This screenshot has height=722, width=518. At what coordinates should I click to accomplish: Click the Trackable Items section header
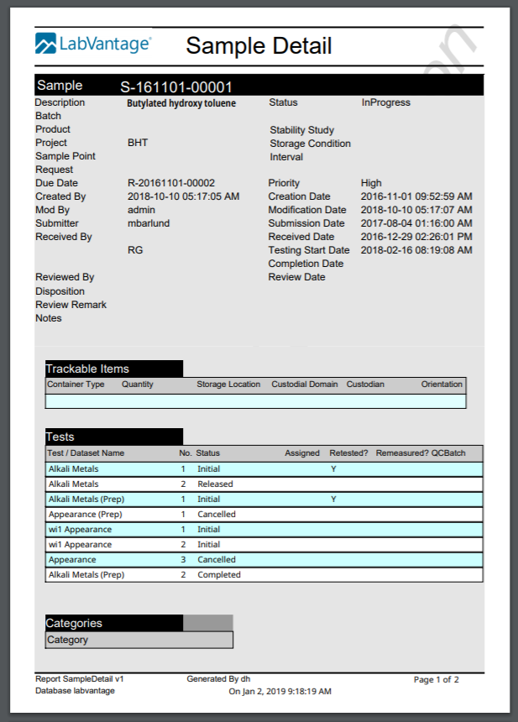pos(114,369)
